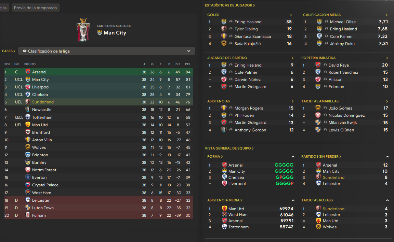Click Erling Haaland's player icon in Goles
This screenshot has width=394, height=242.
pyautogui.click(x=231, y=22)
